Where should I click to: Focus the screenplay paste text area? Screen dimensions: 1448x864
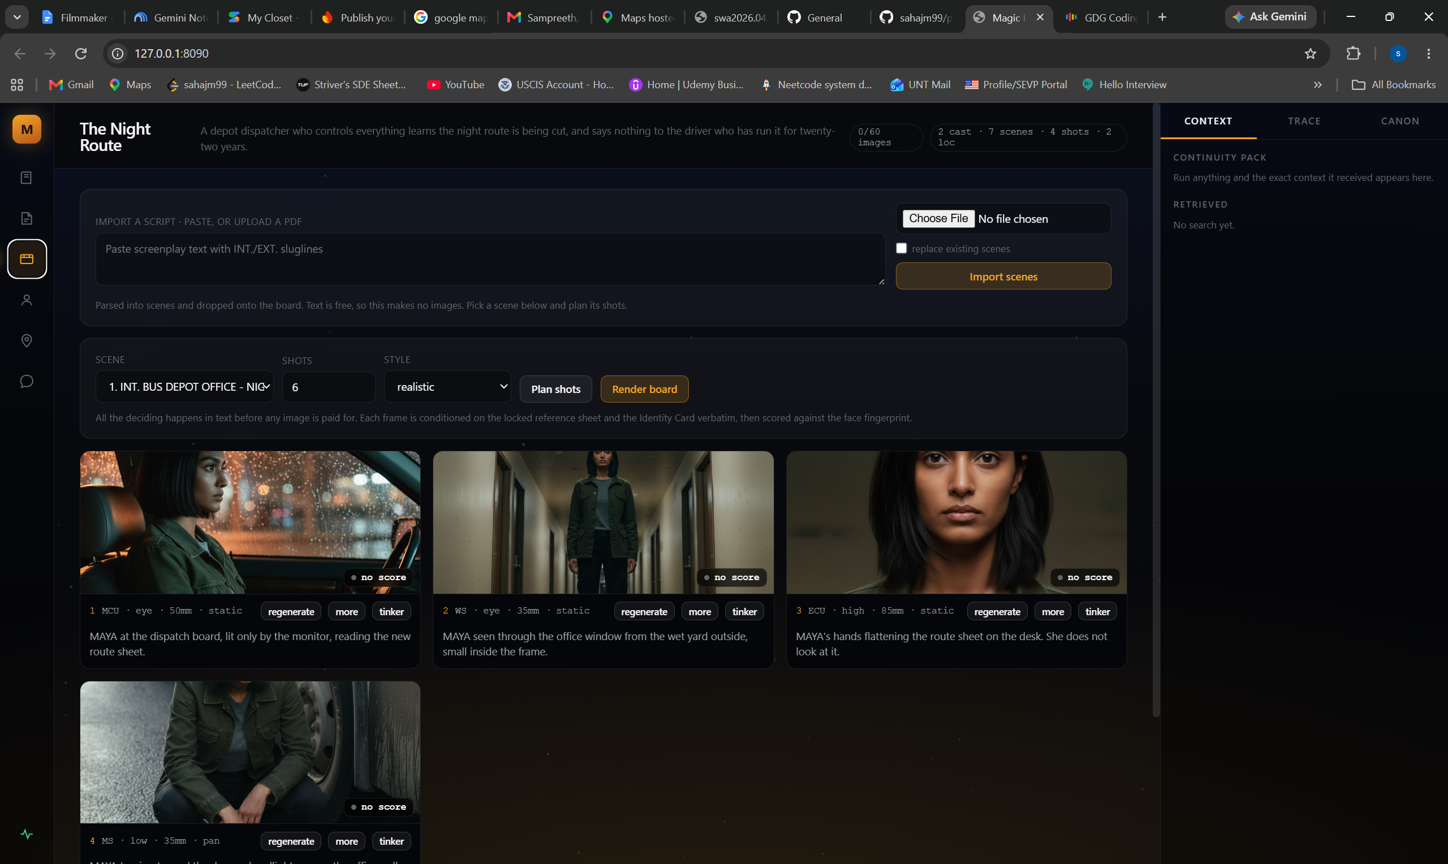[x=490, y=259]
